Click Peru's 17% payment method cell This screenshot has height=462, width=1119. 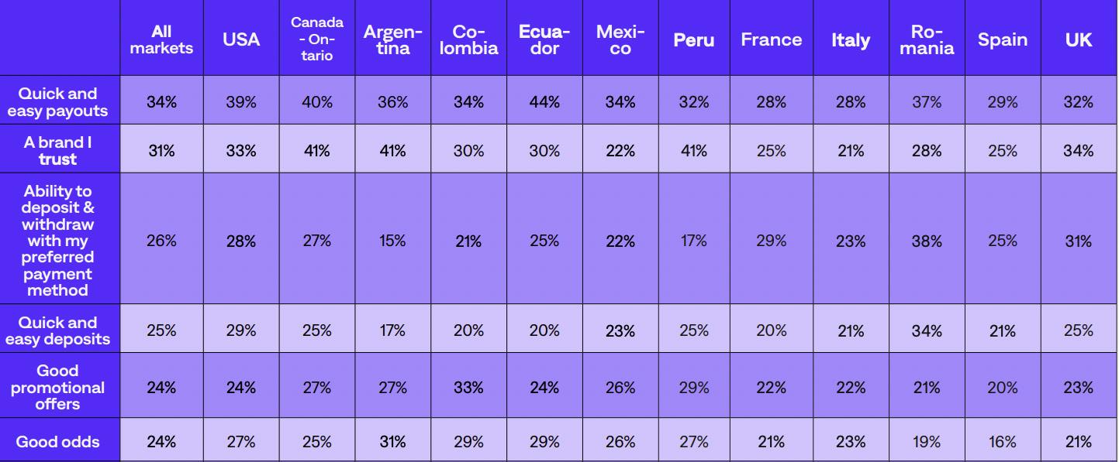695,240
